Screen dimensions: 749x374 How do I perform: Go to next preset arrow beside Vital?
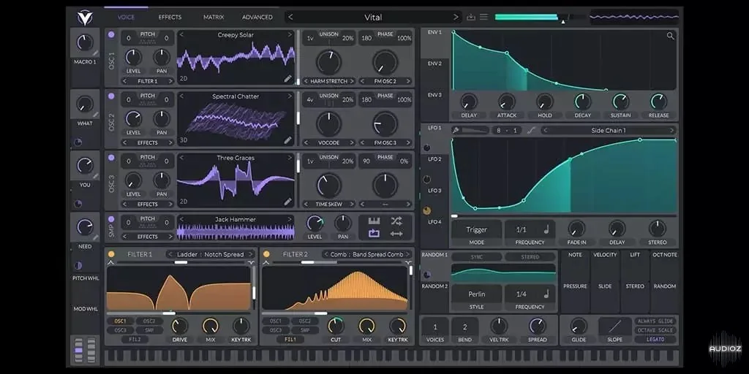(456, 18)
